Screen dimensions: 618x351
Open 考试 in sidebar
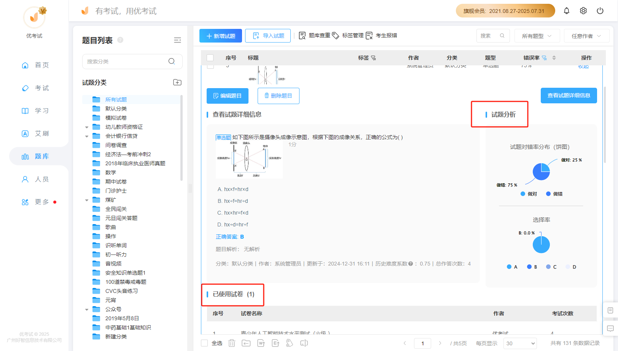pos(35,88)
